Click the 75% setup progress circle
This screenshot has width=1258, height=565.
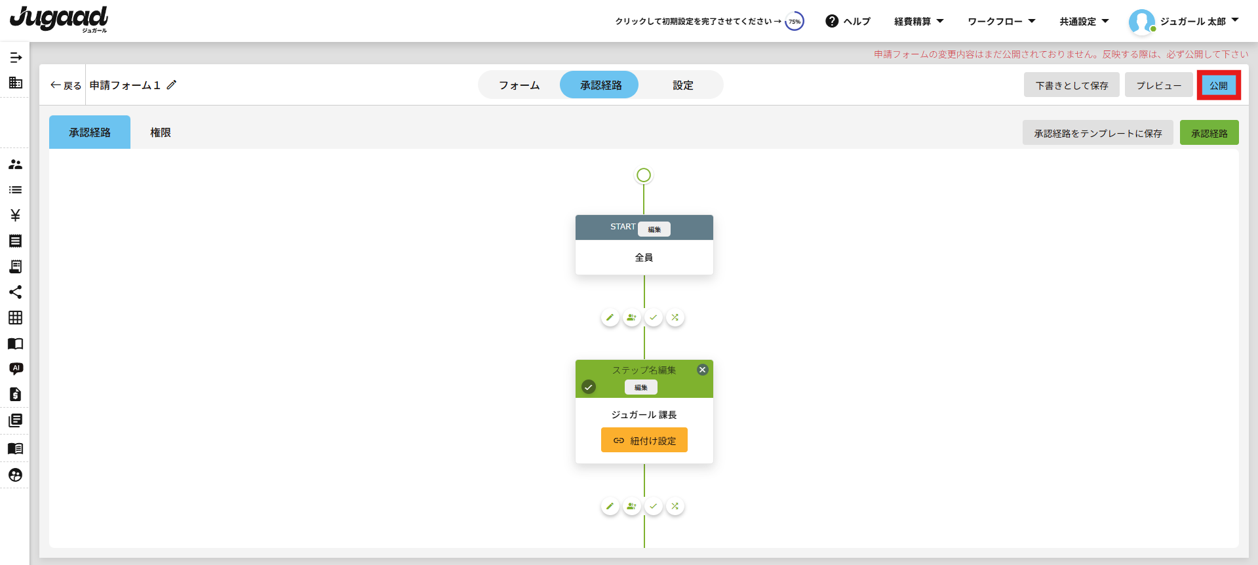[795, 22]
